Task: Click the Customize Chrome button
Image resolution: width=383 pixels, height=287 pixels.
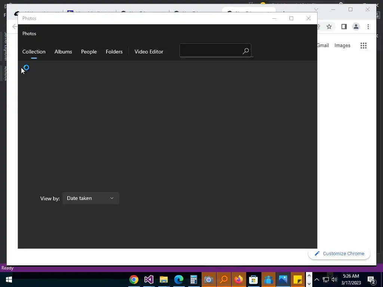Action: 339,254
